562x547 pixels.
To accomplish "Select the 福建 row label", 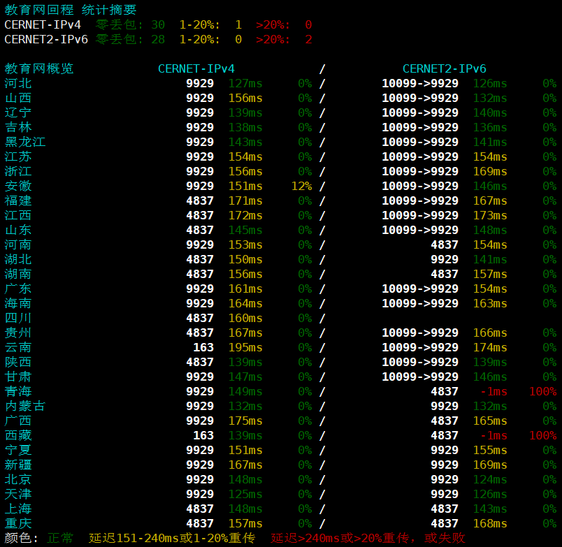I will pos(18,200).
